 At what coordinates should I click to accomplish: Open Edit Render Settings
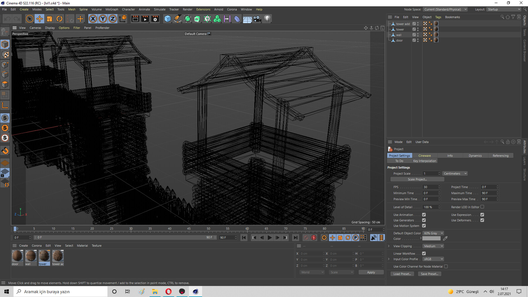tap(155, 19)
